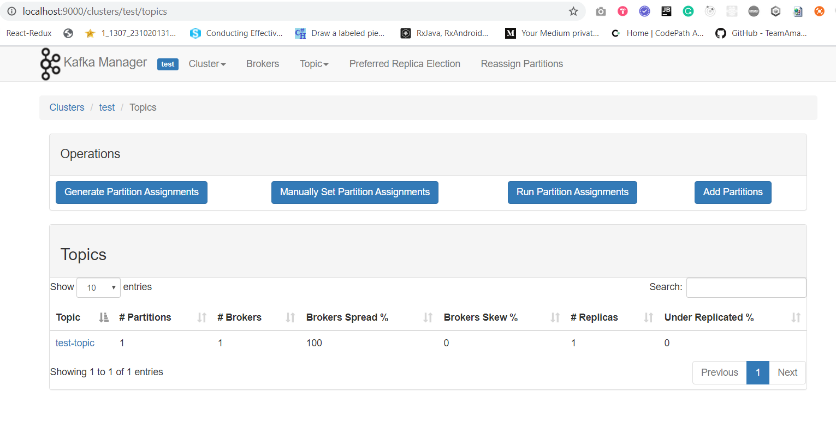Open the hexagon extension icon
This screenshot has width=836, height=433.
tap(775, 11)
